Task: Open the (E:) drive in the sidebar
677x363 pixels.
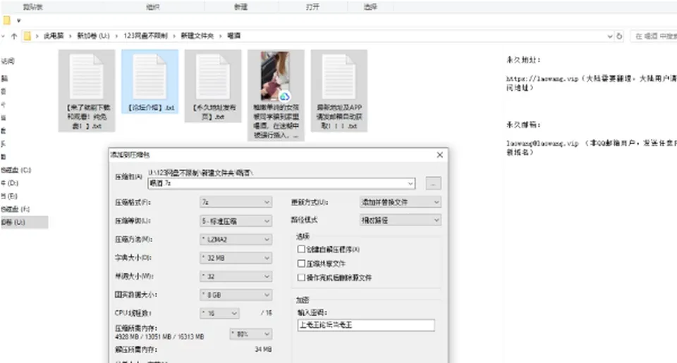Action: pos(9,196)
